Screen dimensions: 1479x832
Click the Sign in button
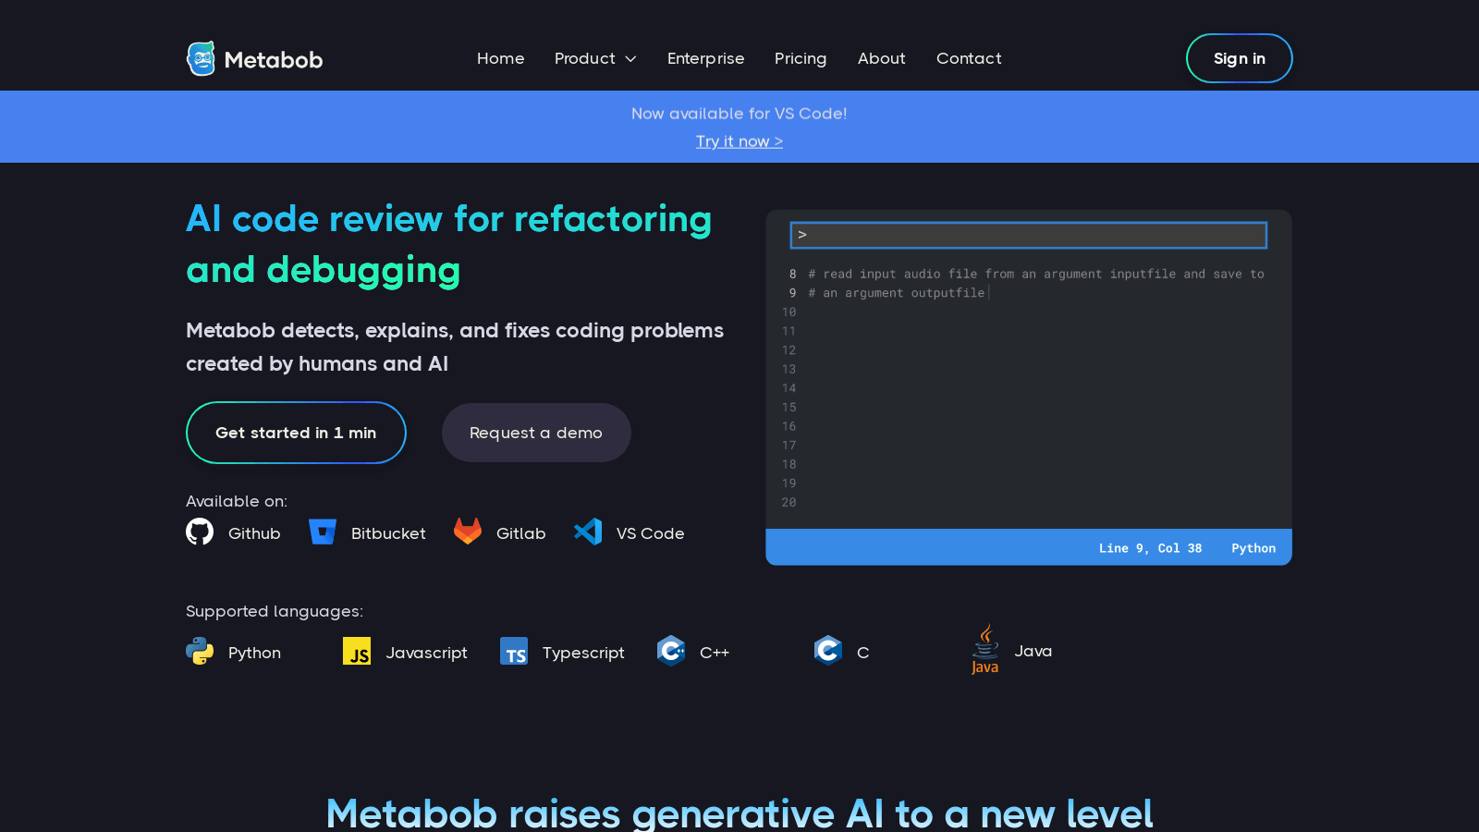(x=1240, y=58)
